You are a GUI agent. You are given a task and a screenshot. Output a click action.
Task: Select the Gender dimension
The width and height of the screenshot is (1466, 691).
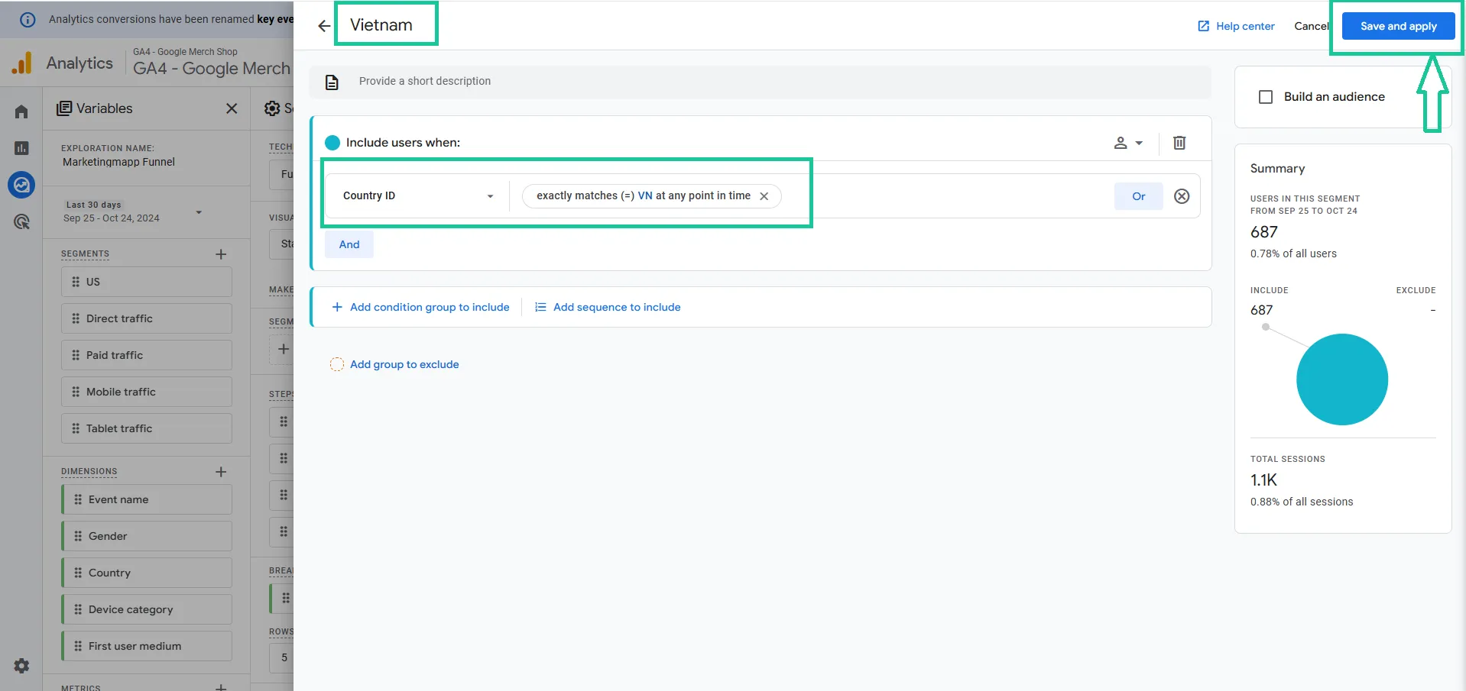147,536
